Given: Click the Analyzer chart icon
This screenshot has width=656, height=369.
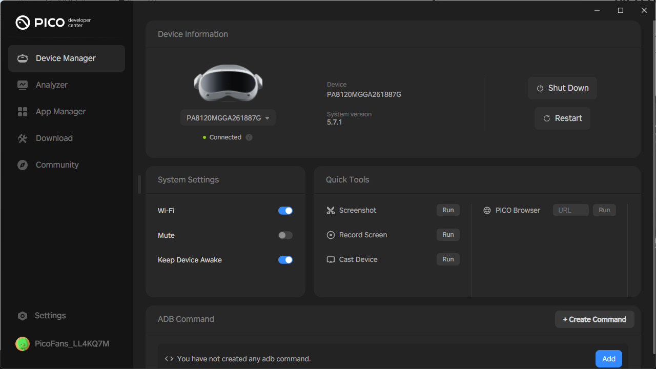Looking at the screenshot, I should tap(23, 85).
